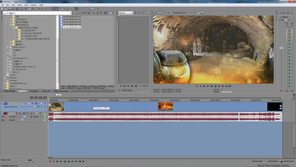296x167 pixels.
Task: Select the Hil_chn_gold_full.m2t file
Action: 72,16
